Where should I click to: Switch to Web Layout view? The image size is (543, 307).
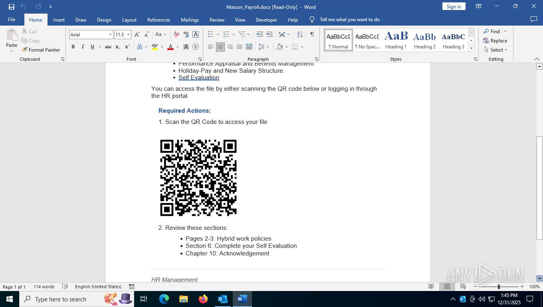coord(463,287)
